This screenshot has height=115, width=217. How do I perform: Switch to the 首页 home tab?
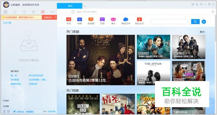pyautogui.click(x=70, y=6)
